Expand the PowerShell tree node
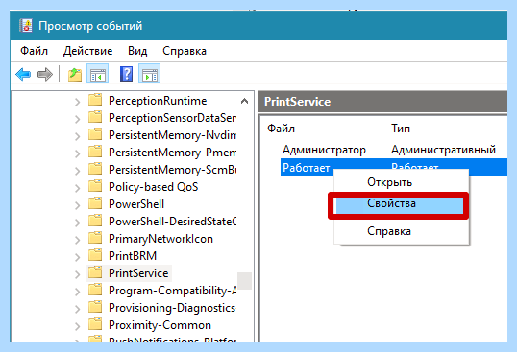This screenshot has width=517, height=352. click(78, 205)
